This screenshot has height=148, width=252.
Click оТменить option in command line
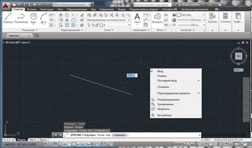pyautogui.click(x=119, y=135)
